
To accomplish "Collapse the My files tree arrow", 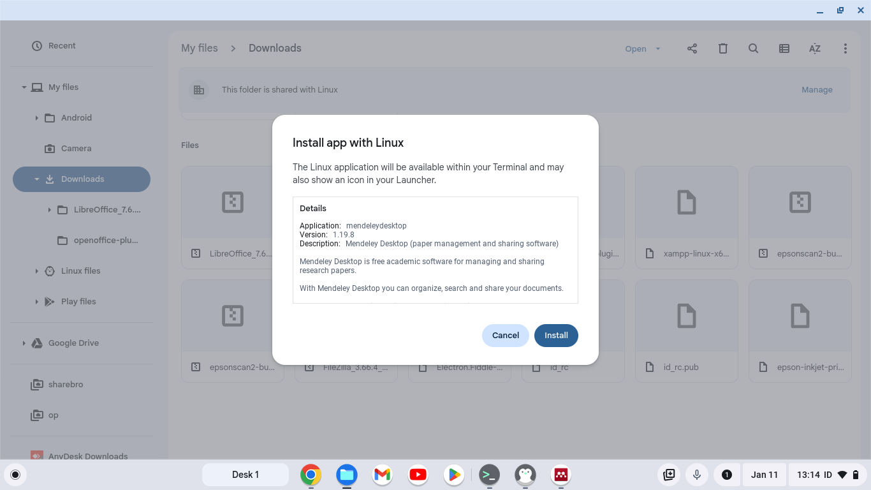I will (x=24, y=87).
